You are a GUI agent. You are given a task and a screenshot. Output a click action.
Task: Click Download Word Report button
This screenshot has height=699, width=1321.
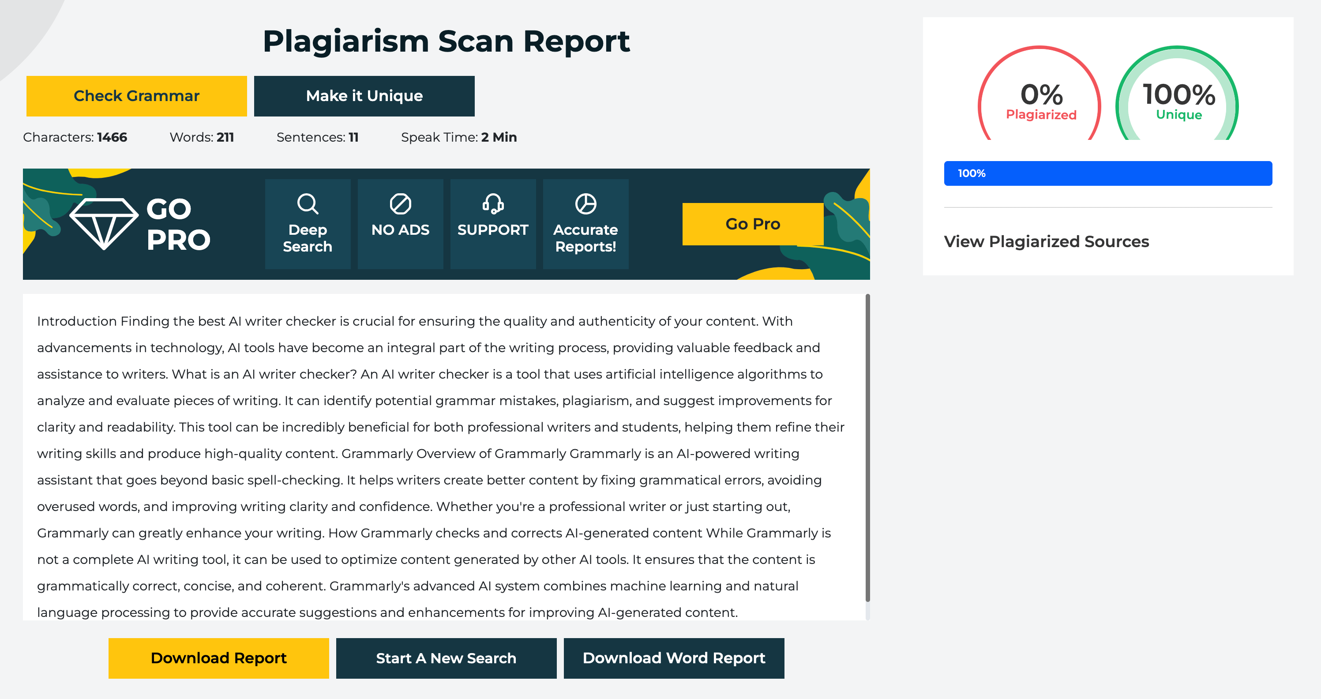point(674,658)
